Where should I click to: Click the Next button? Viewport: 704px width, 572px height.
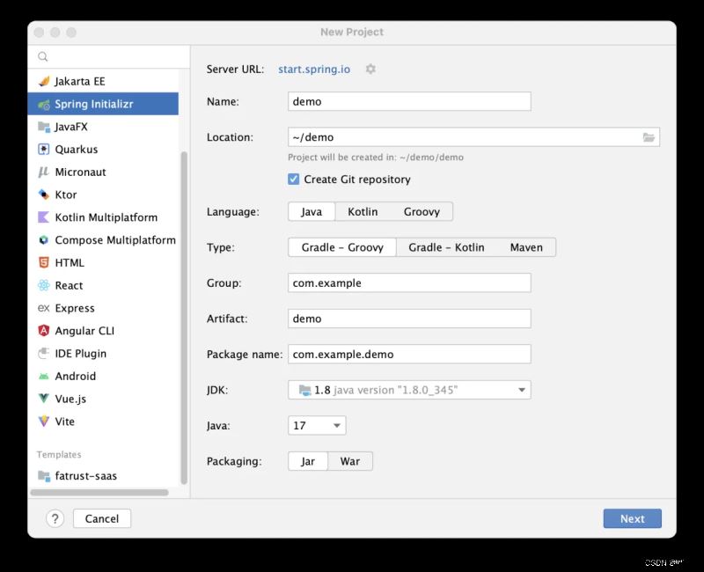pyautogui.click(x=632, y=518)
